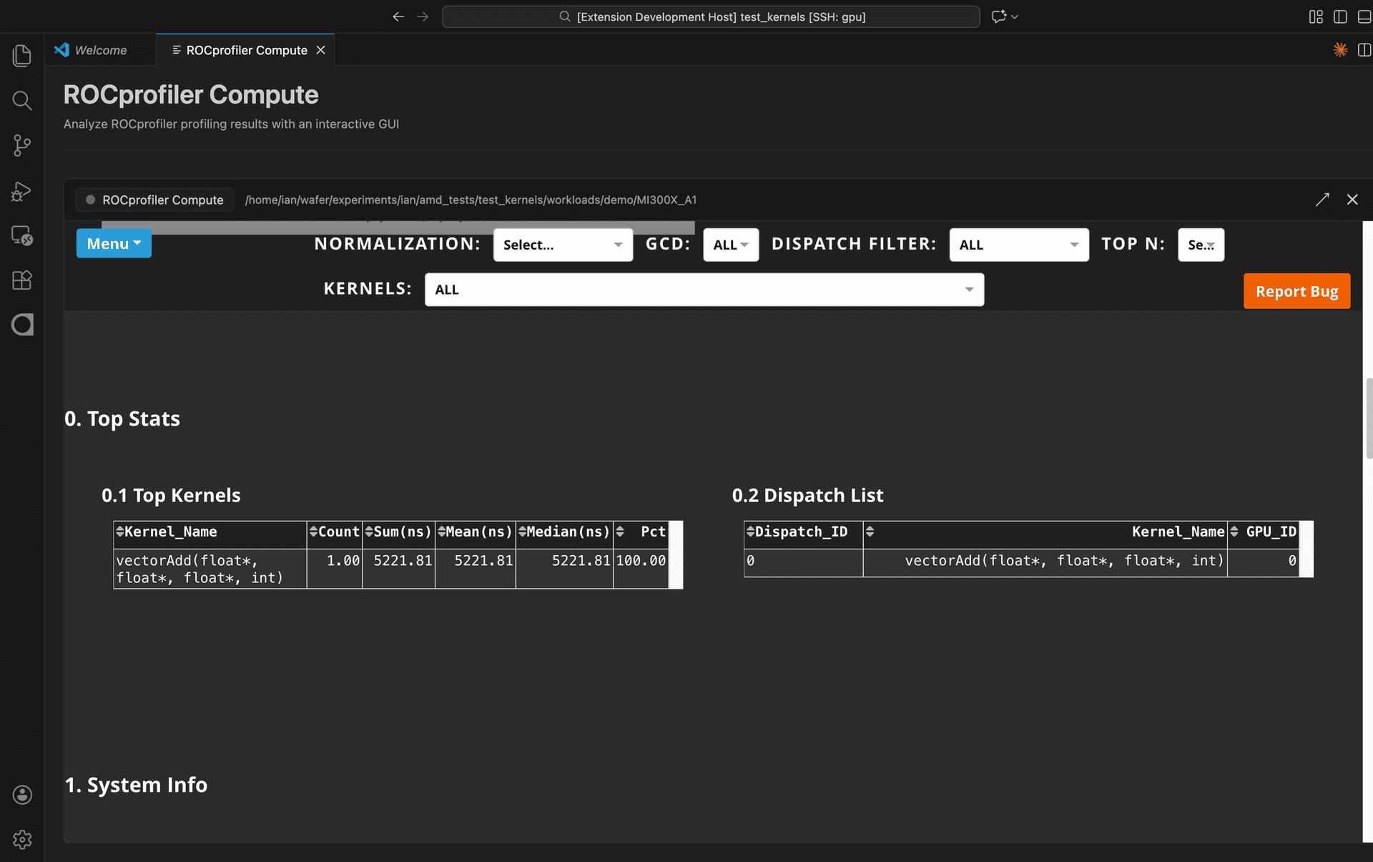
Task: Switch to the Welcome tab
Action: tap(100, 50)
